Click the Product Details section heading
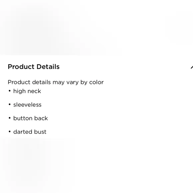This screenshot has height=193, width=193. pyautogui.click(x=34, y=67)
